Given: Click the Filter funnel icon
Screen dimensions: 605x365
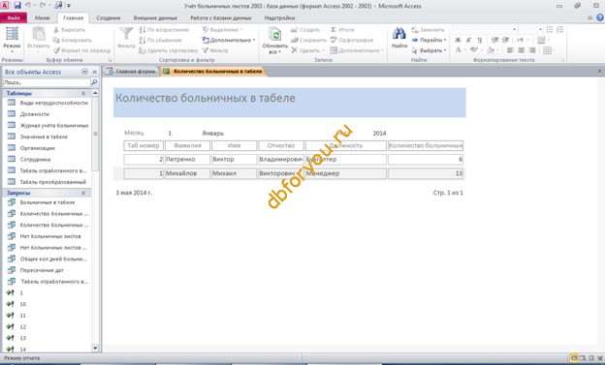Looking at the screenshot, I should (126, 34).
